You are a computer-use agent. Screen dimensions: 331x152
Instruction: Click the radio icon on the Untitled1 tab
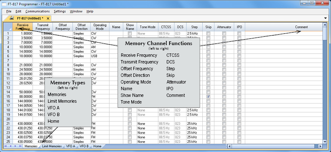pyautogui.click(x=12, y=18)
